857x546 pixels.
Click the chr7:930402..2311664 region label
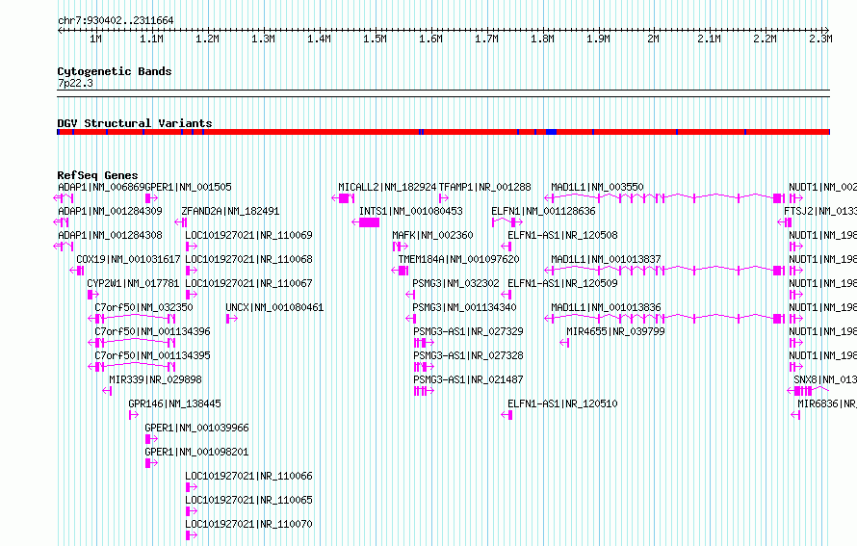click(x=116, y=20)
